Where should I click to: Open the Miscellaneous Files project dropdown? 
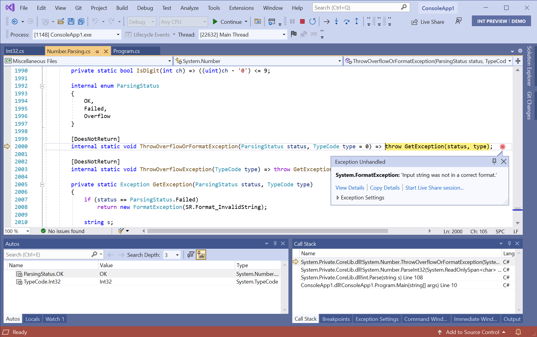coord(88,61)
